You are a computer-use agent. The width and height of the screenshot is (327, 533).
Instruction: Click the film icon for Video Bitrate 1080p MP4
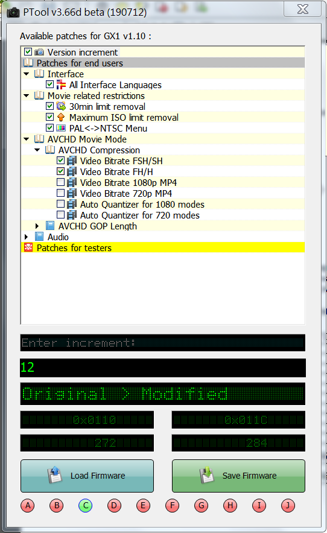72,182
